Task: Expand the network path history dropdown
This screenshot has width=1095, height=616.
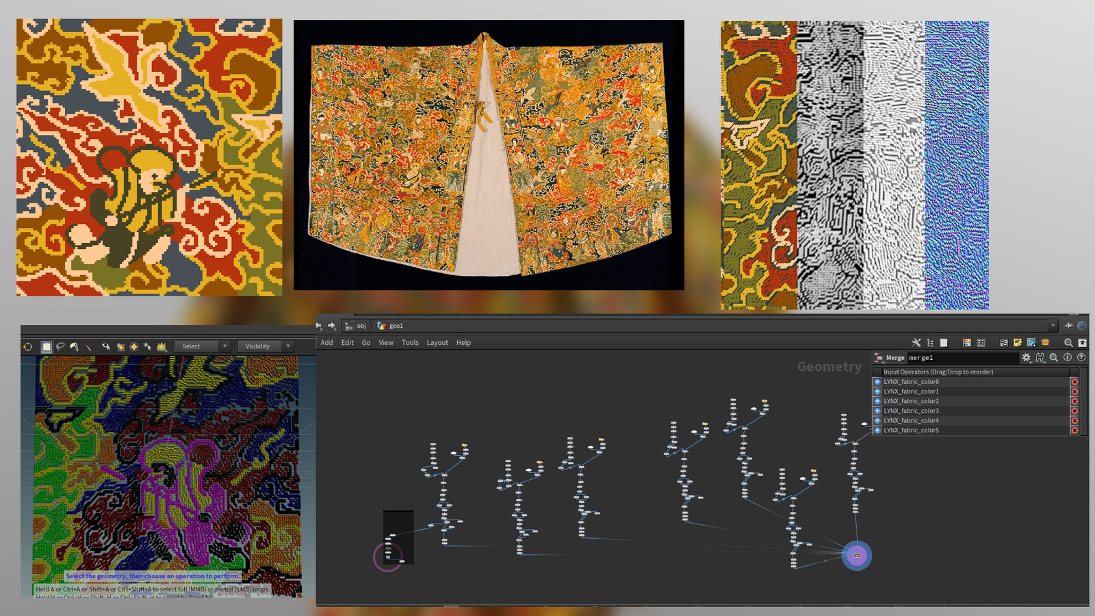Action: point(1053,326)
